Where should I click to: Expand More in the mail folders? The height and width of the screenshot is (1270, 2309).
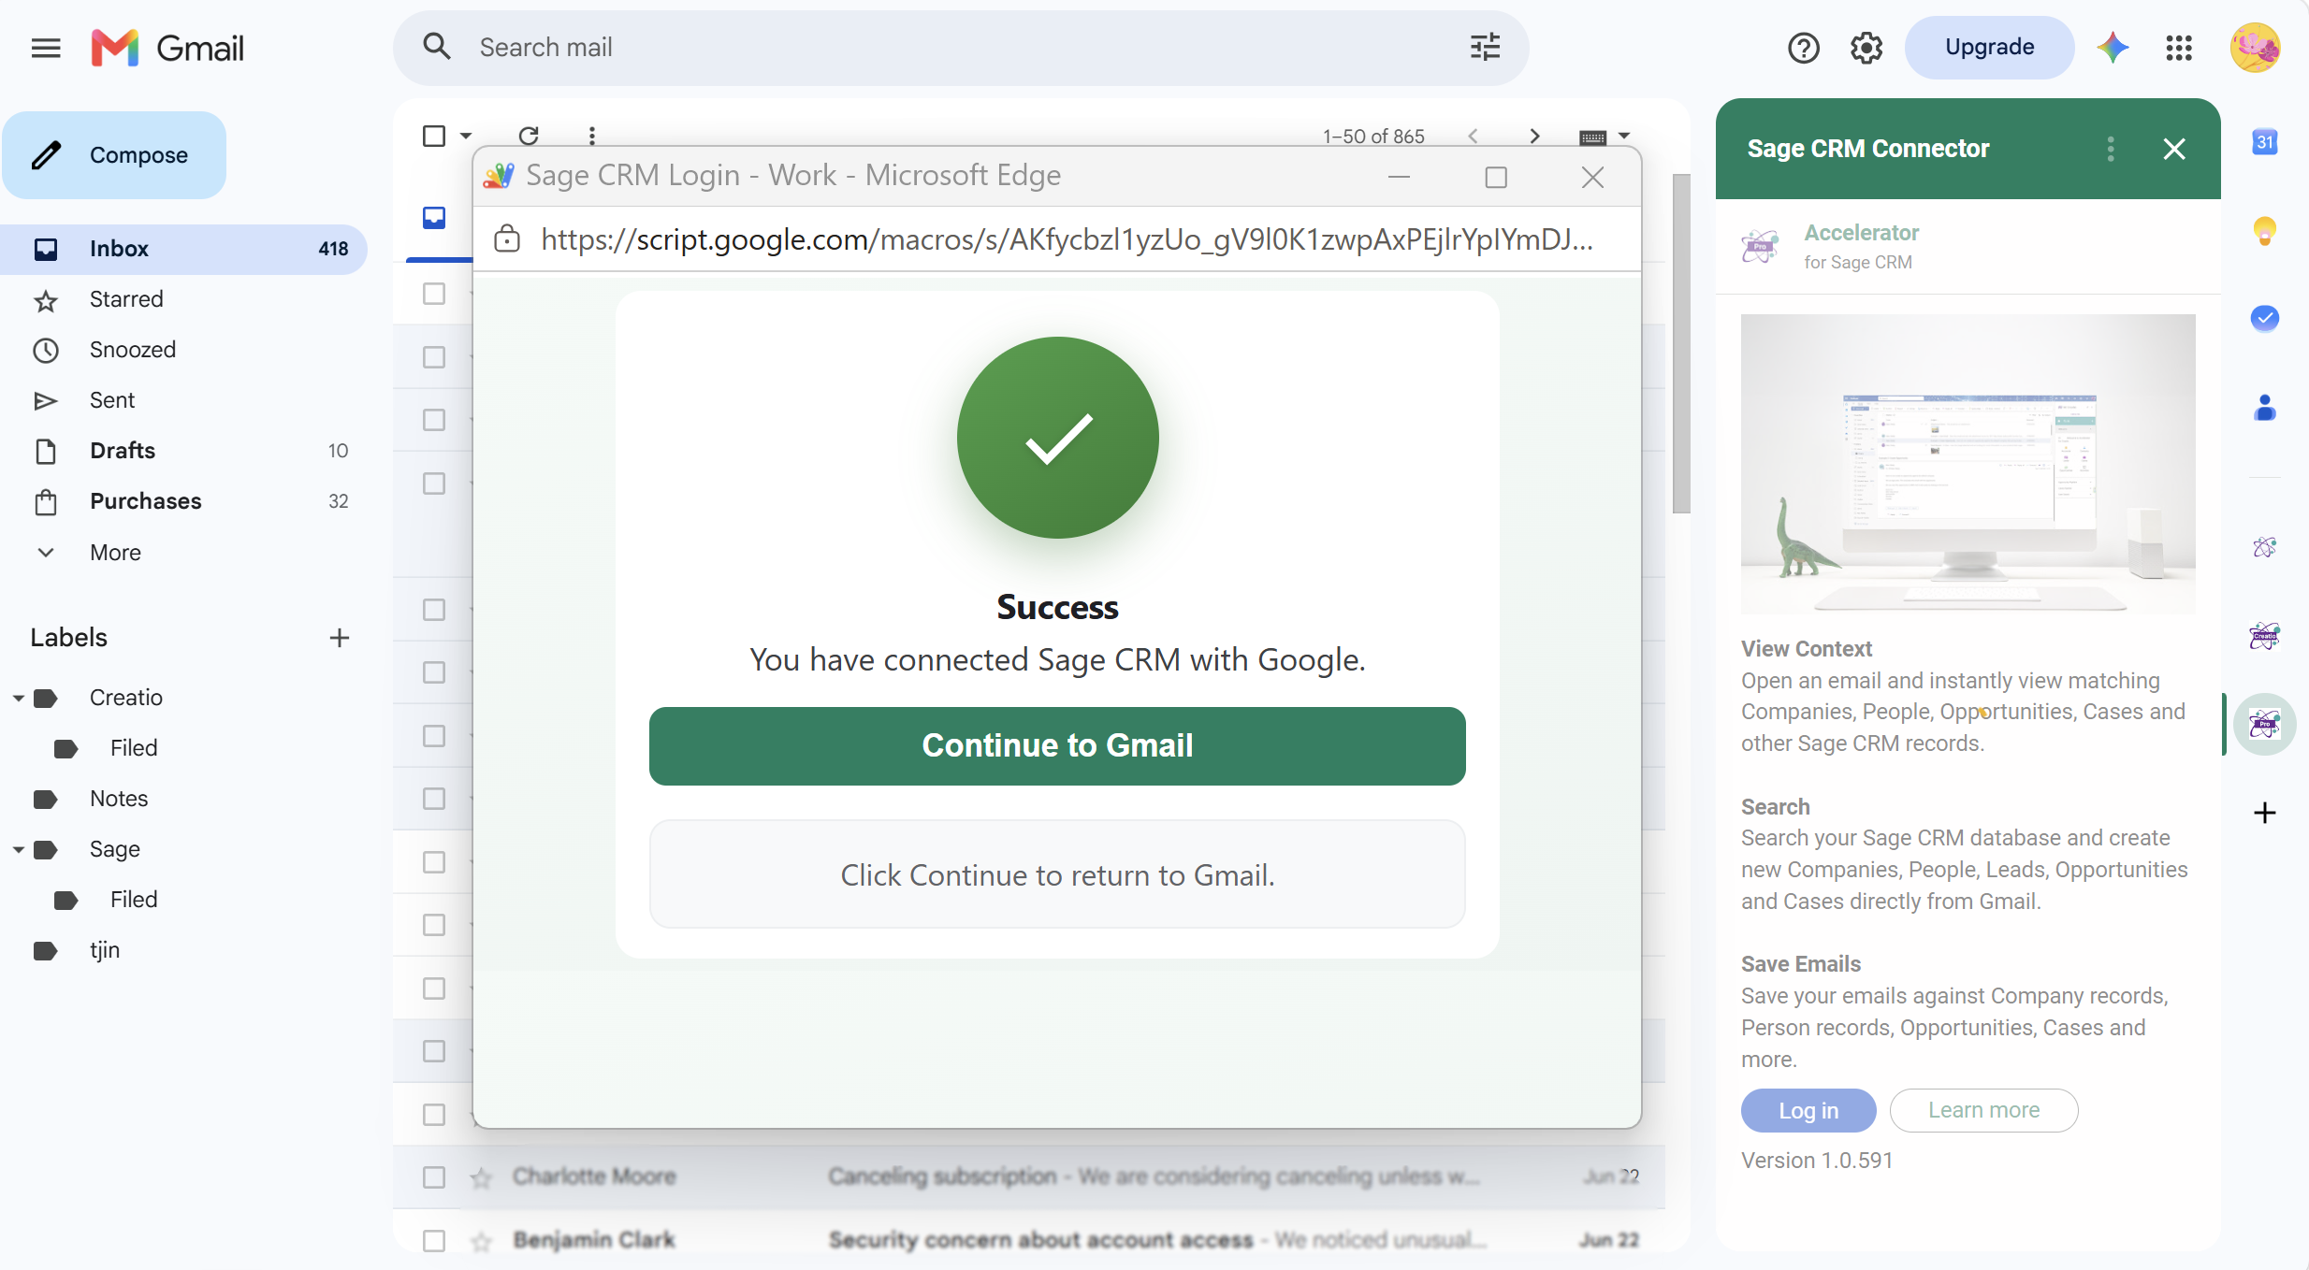pyautogui.click(x=115, y=553)
